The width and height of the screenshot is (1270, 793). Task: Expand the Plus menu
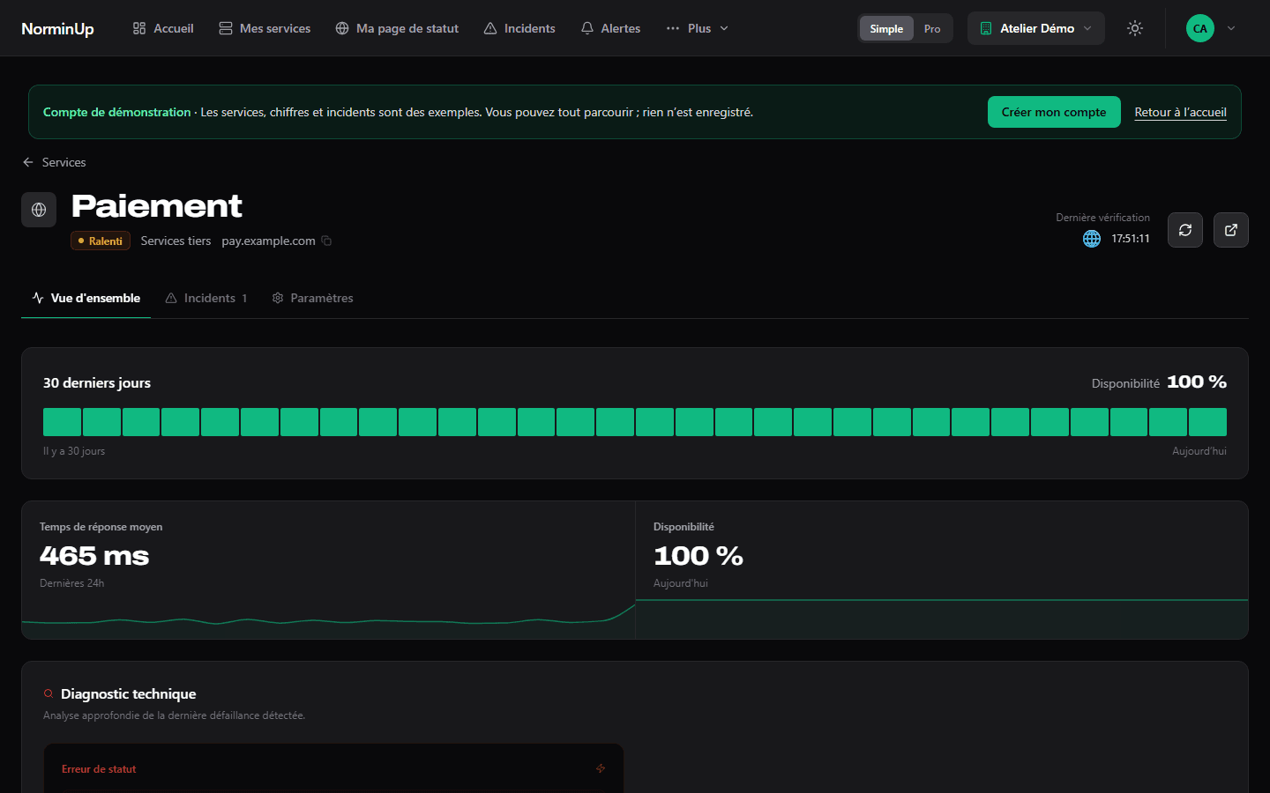[698, 28]
